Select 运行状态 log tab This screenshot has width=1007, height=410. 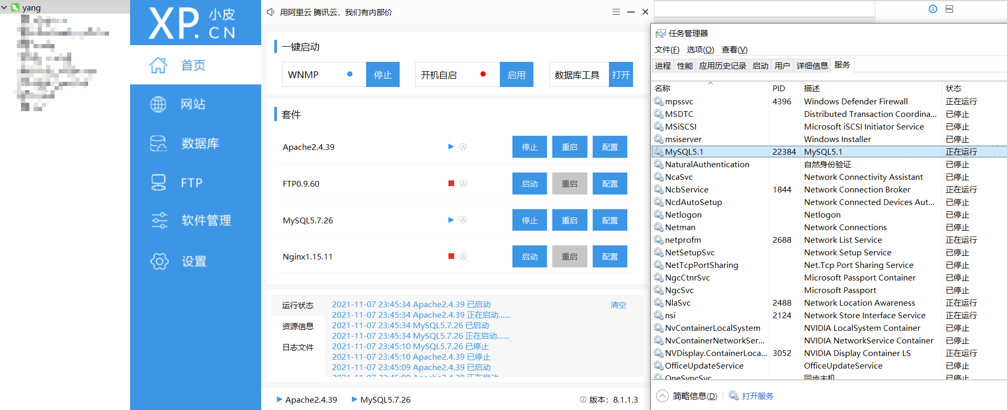pos(298,305)
